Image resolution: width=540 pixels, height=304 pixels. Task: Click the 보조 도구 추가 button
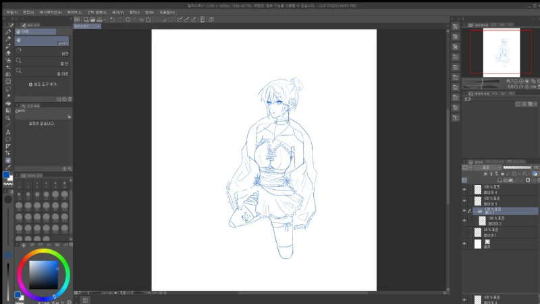coord(44,84)
